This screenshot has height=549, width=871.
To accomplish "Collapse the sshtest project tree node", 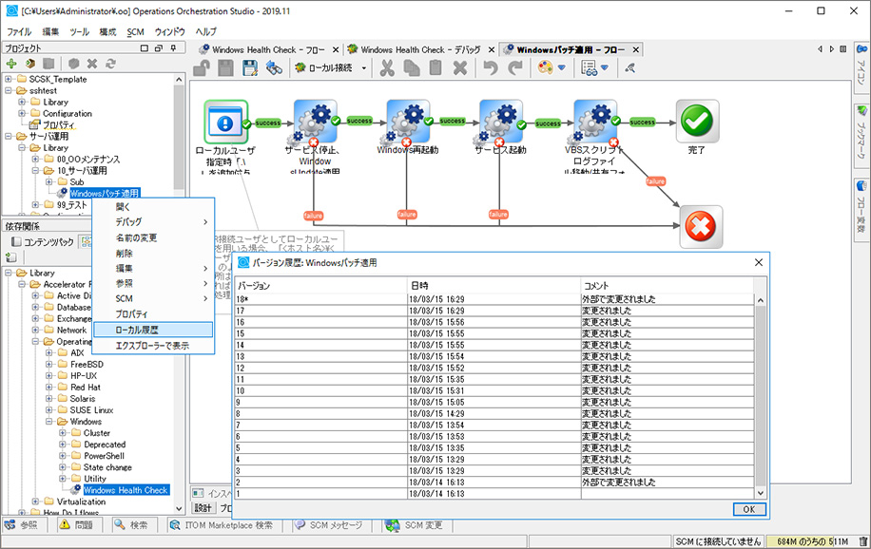I will pos(9,90).
